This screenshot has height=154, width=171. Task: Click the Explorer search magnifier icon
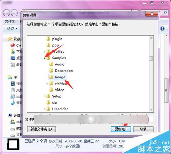point(165,12)
